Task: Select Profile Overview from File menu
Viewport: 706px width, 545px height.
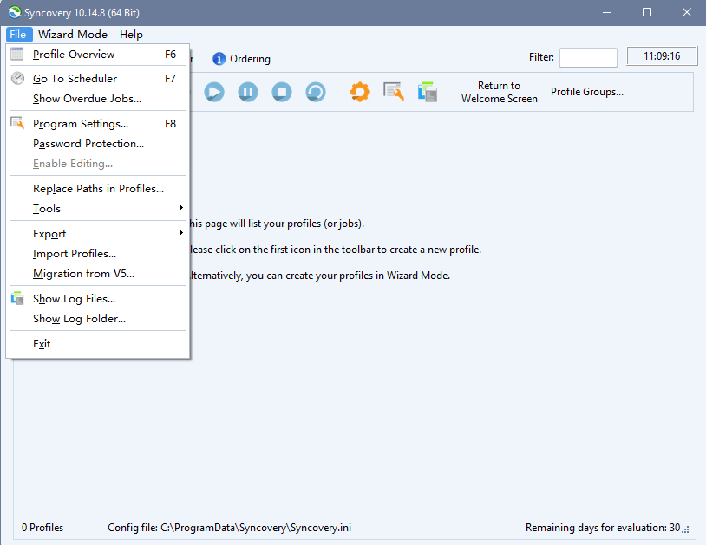Action: (74, 55)
